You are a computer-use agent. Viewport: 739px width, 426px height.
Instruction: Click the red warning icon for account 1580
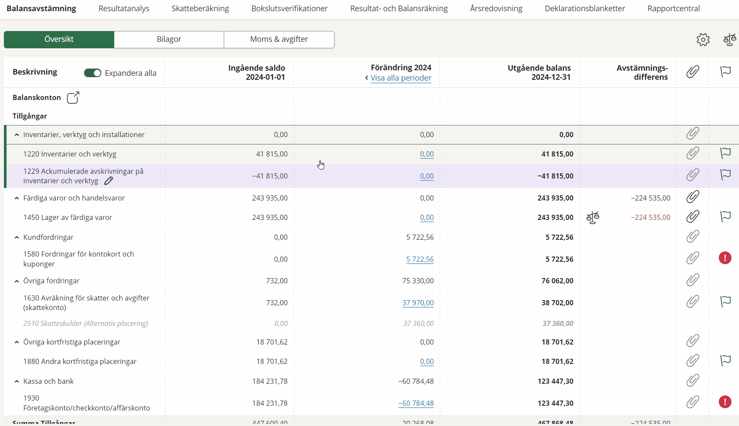[725, 258]
